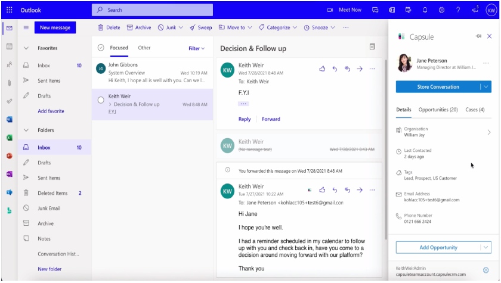Switch to Other inbox tab

point(144,48)
